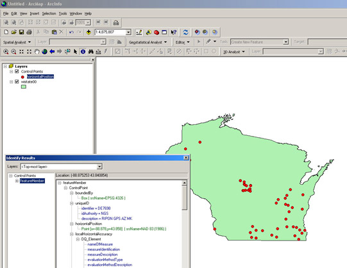Viewport: 347px width, 268px height.
Task: Click the What's This help icon
Action: pyautogui.click(x=173, y=32)
